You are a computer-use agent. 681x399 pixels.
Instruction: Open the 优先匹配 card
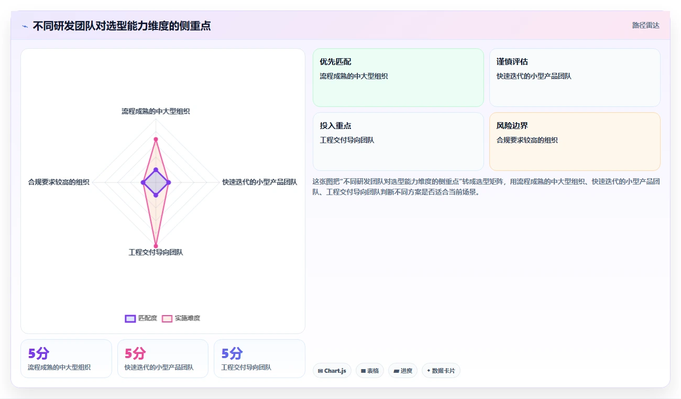[x=398, y=78]
